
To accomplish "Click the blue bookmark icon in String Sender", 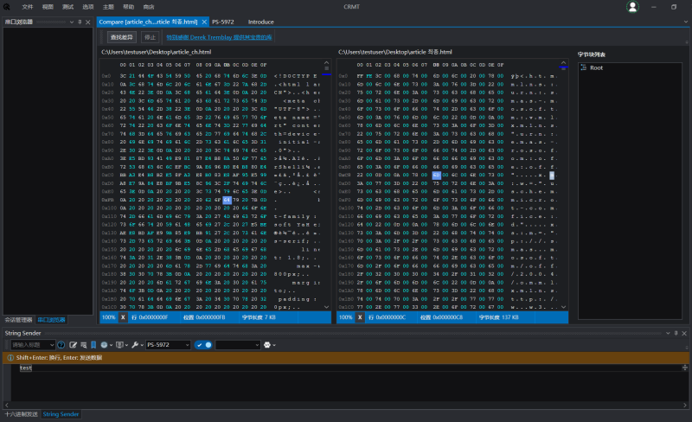I will click(93, 345).
